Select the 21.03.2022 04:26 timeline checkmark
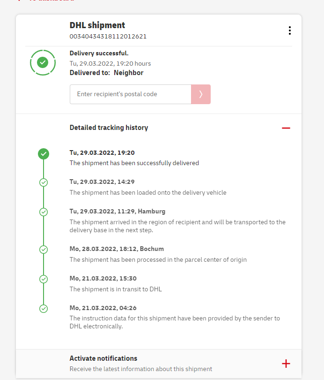Image resolution: width=324 pixels, height=380 pixels. click(x=44, y=309)
